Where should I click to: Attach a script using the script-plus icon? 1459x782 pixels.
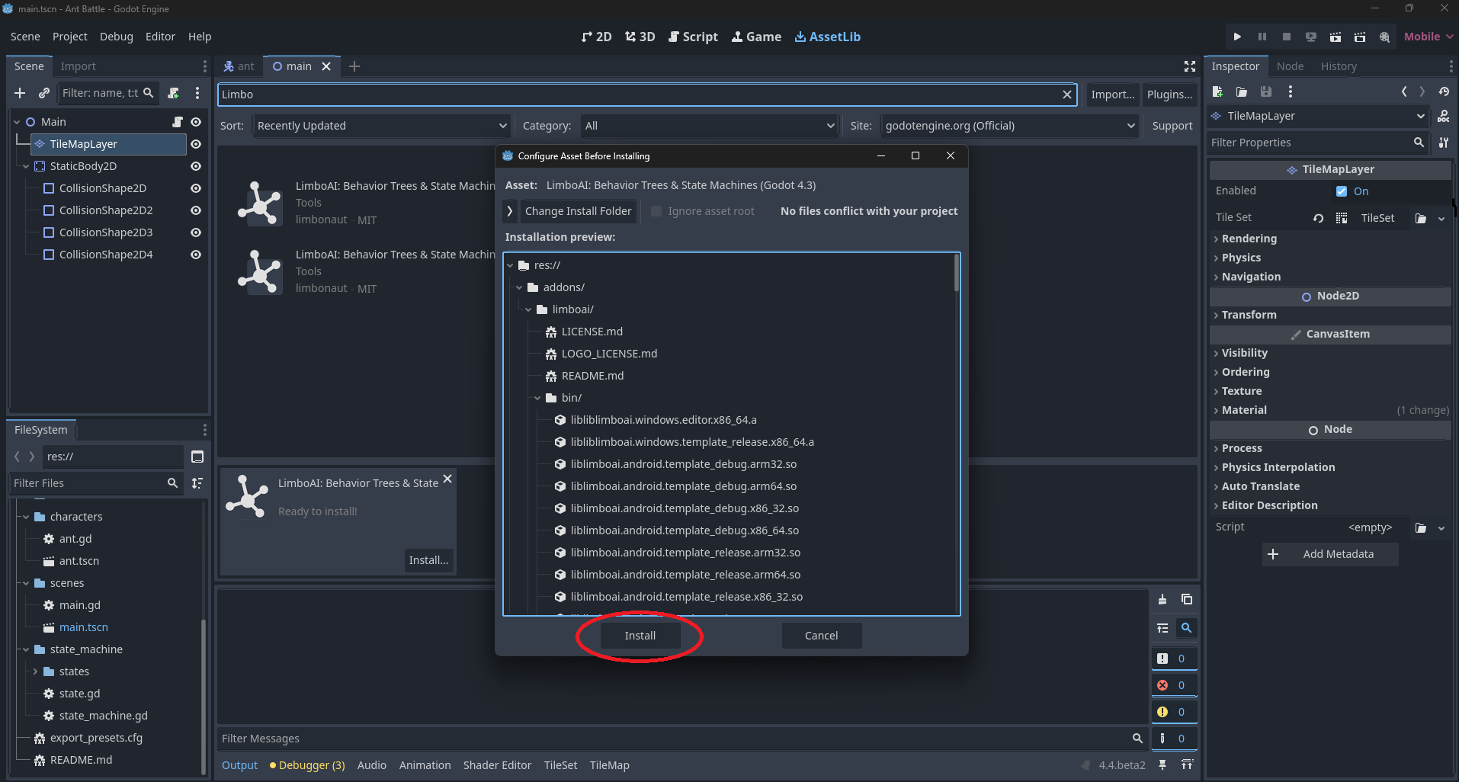coord(174,93)
